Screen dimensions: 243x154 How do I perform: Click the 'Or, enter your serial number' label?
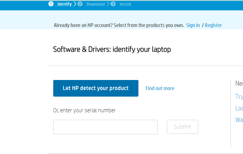(x=84, y=110)
